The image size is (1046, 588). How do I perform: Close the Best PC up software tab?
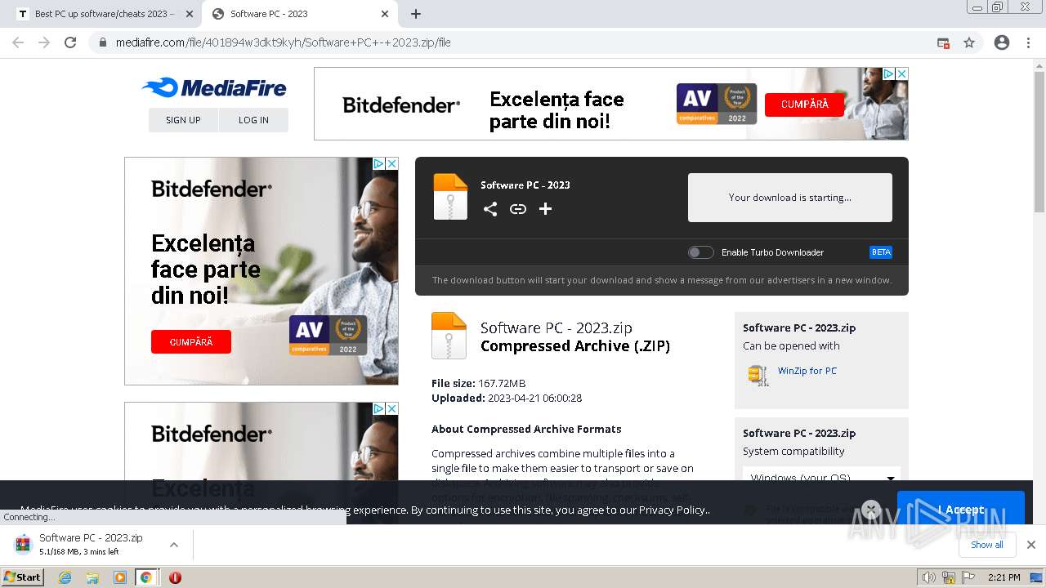189,14
